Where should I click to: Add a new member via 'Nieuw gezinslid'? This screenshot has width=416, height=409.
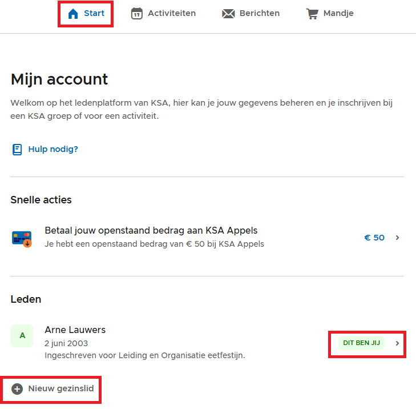61,389
